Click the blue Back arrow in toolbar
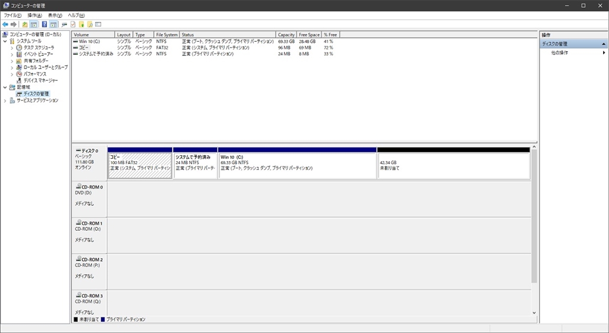This screenshot has height=333, width=609. click(x=5, y=24)
